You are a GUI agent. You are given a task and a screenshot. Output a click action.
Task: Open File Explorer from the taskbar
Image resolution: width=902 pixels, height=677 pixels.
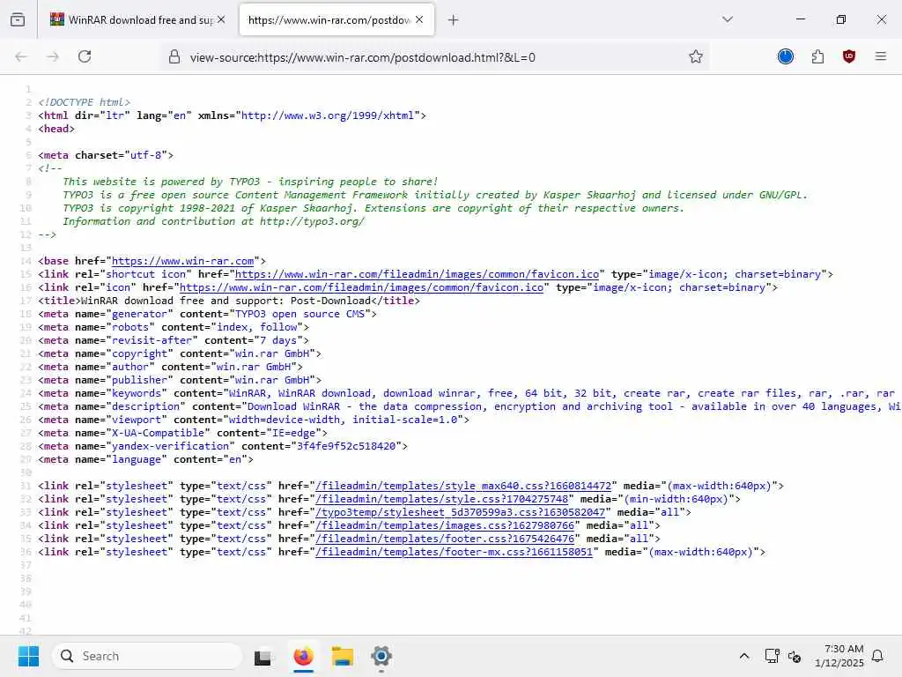(x=343, y=656)
